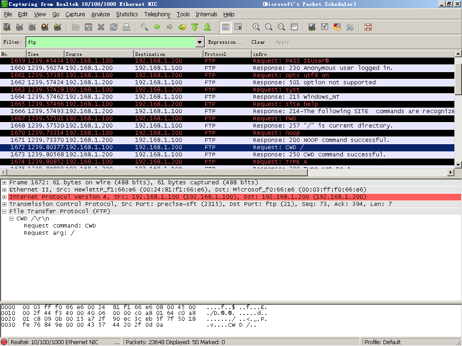
Task: Select packet 1660 Anonymous user logged in
Action: pos(227,68)
